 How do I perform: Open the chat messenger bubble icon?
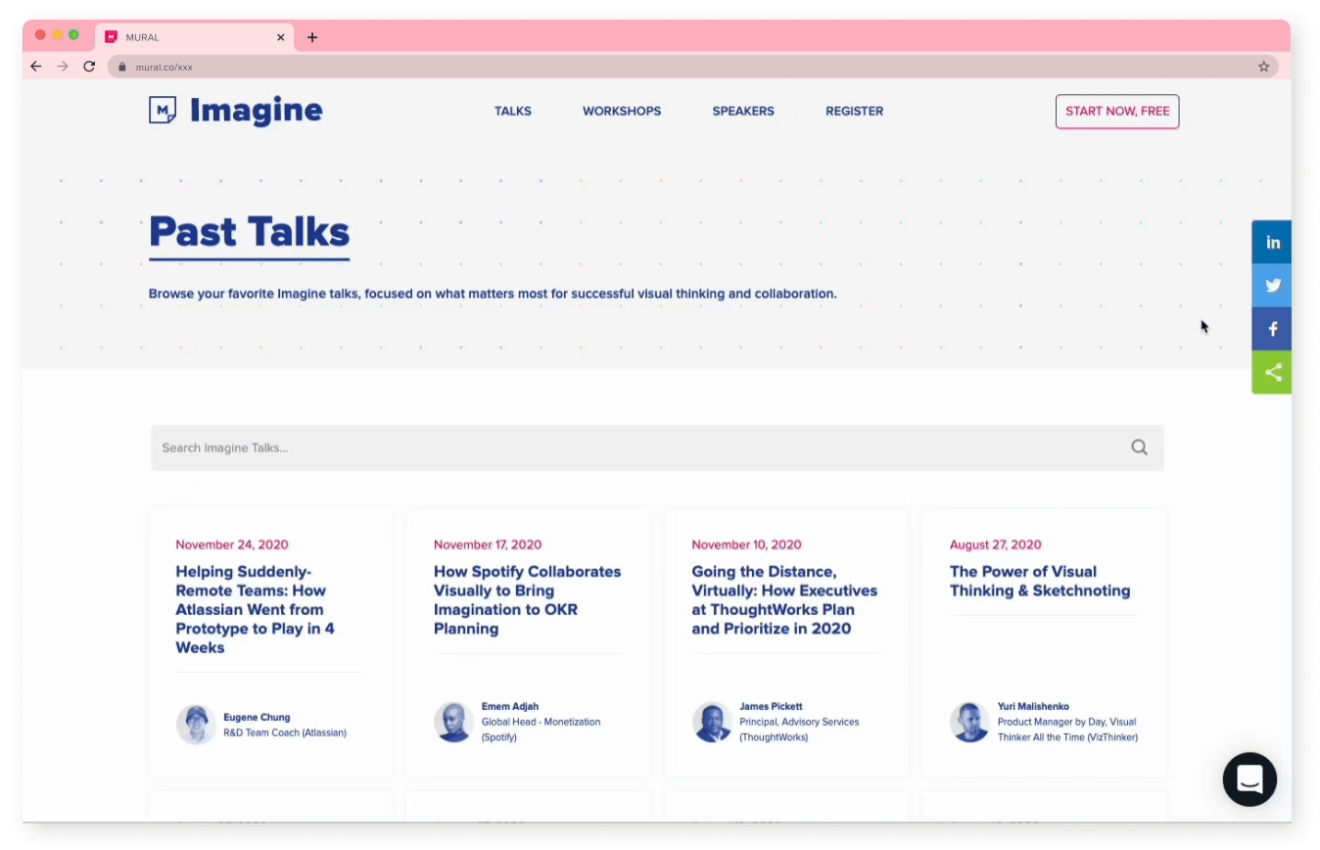click(x=1249, y=779)
